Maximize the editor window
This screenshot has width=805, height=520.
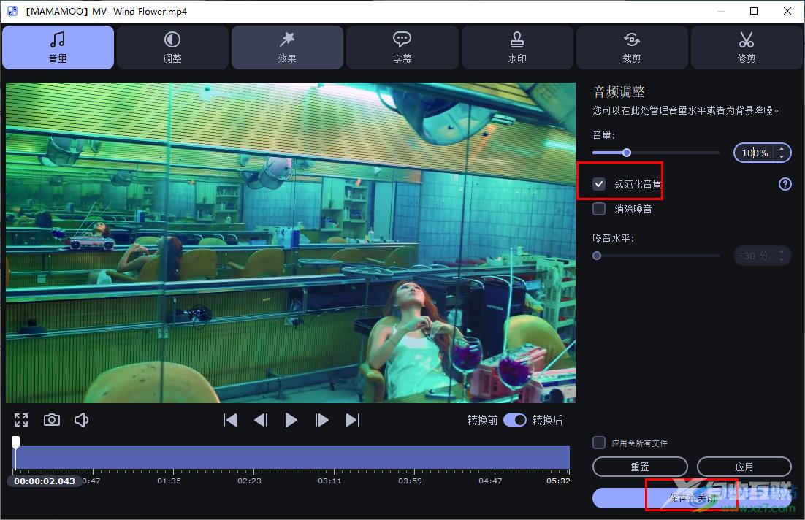tap(754, 11)
